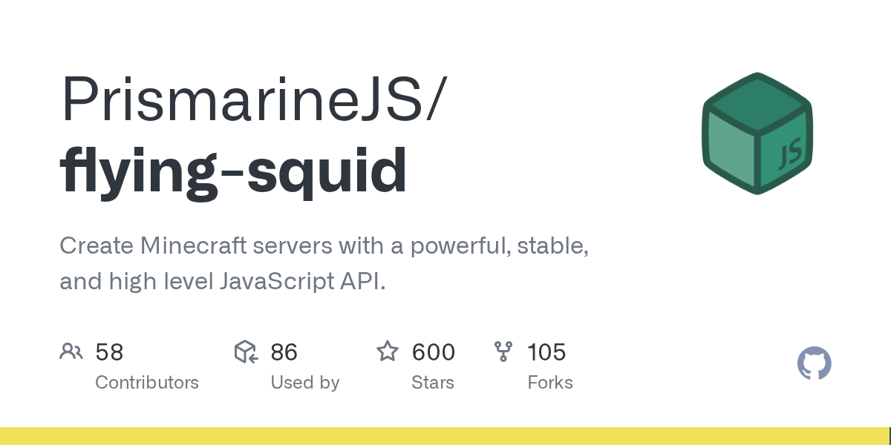The image size is (891, 445).
Task: Click the star outline icon beside 600
Action: 387,352
